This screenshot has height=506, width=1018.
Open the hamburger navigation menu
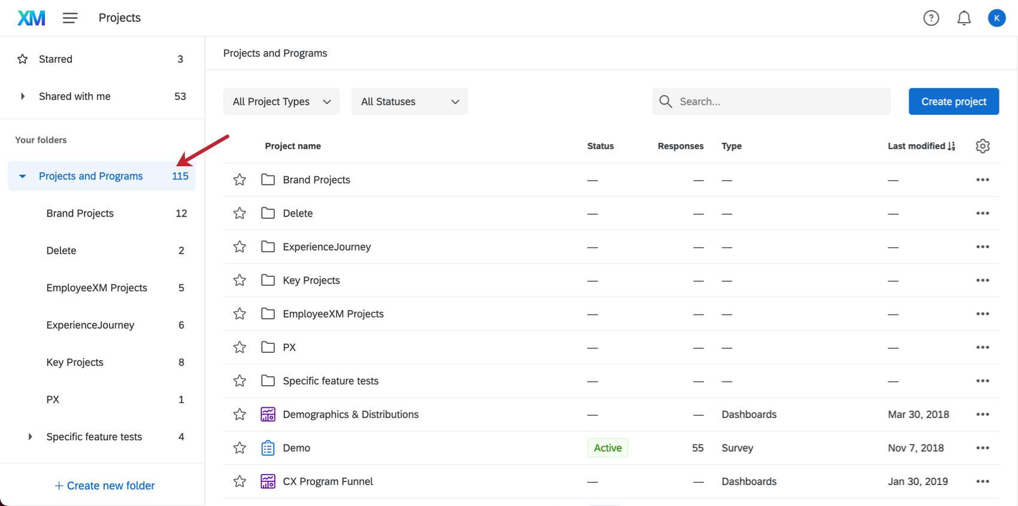[70, 18]
